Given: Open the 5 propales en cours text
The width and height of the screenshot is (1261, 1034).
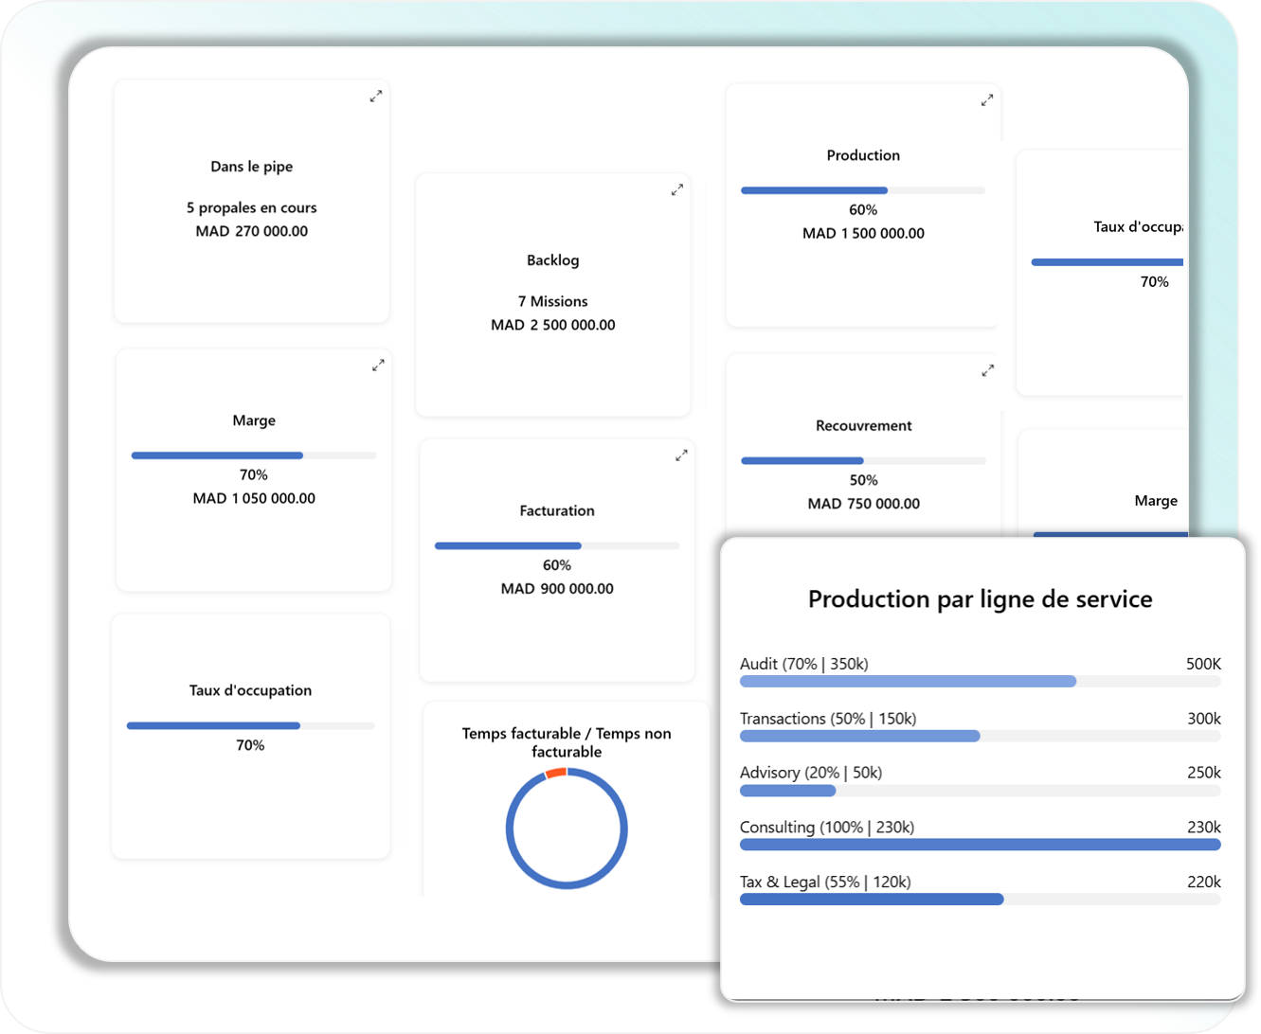Looking at the screenshot, I should pos(252,207).
